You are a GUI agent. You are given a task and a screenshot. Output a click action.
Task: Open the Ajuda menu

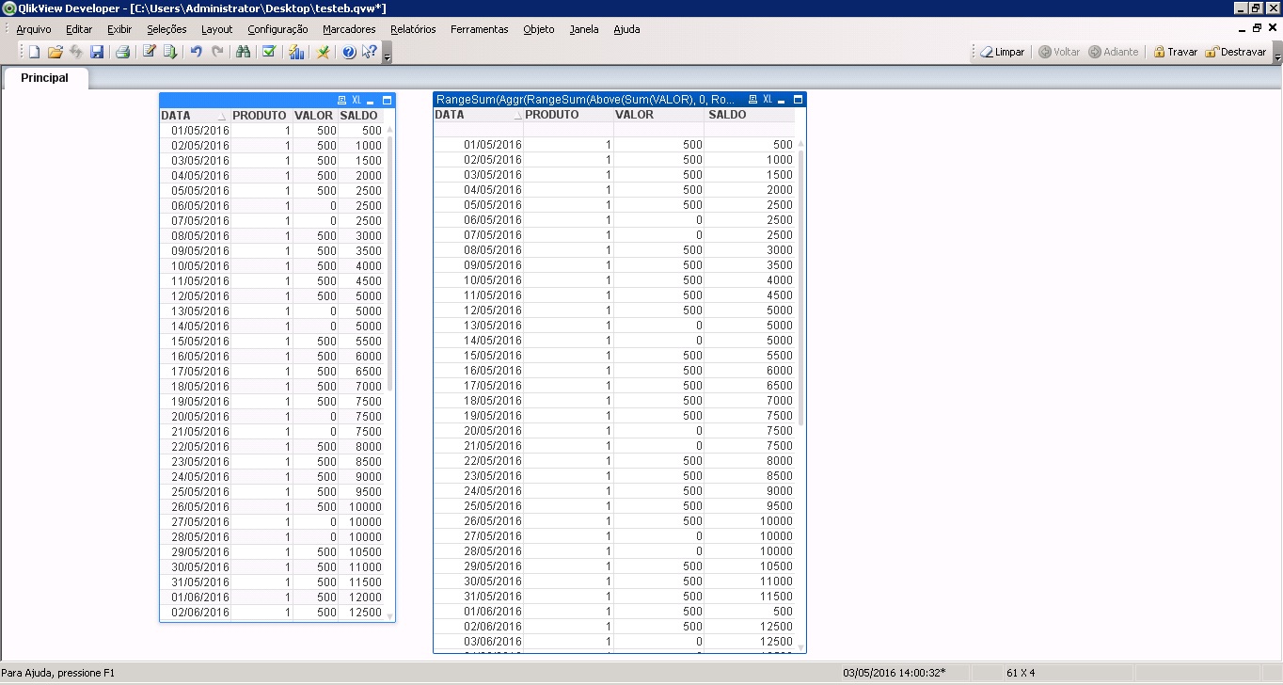pos(626,29)
